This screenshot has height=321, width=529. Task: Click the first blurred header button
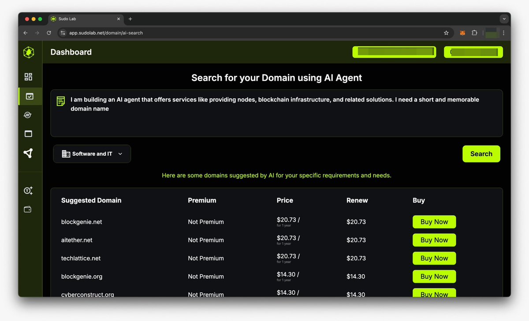(x=394, y=52)
